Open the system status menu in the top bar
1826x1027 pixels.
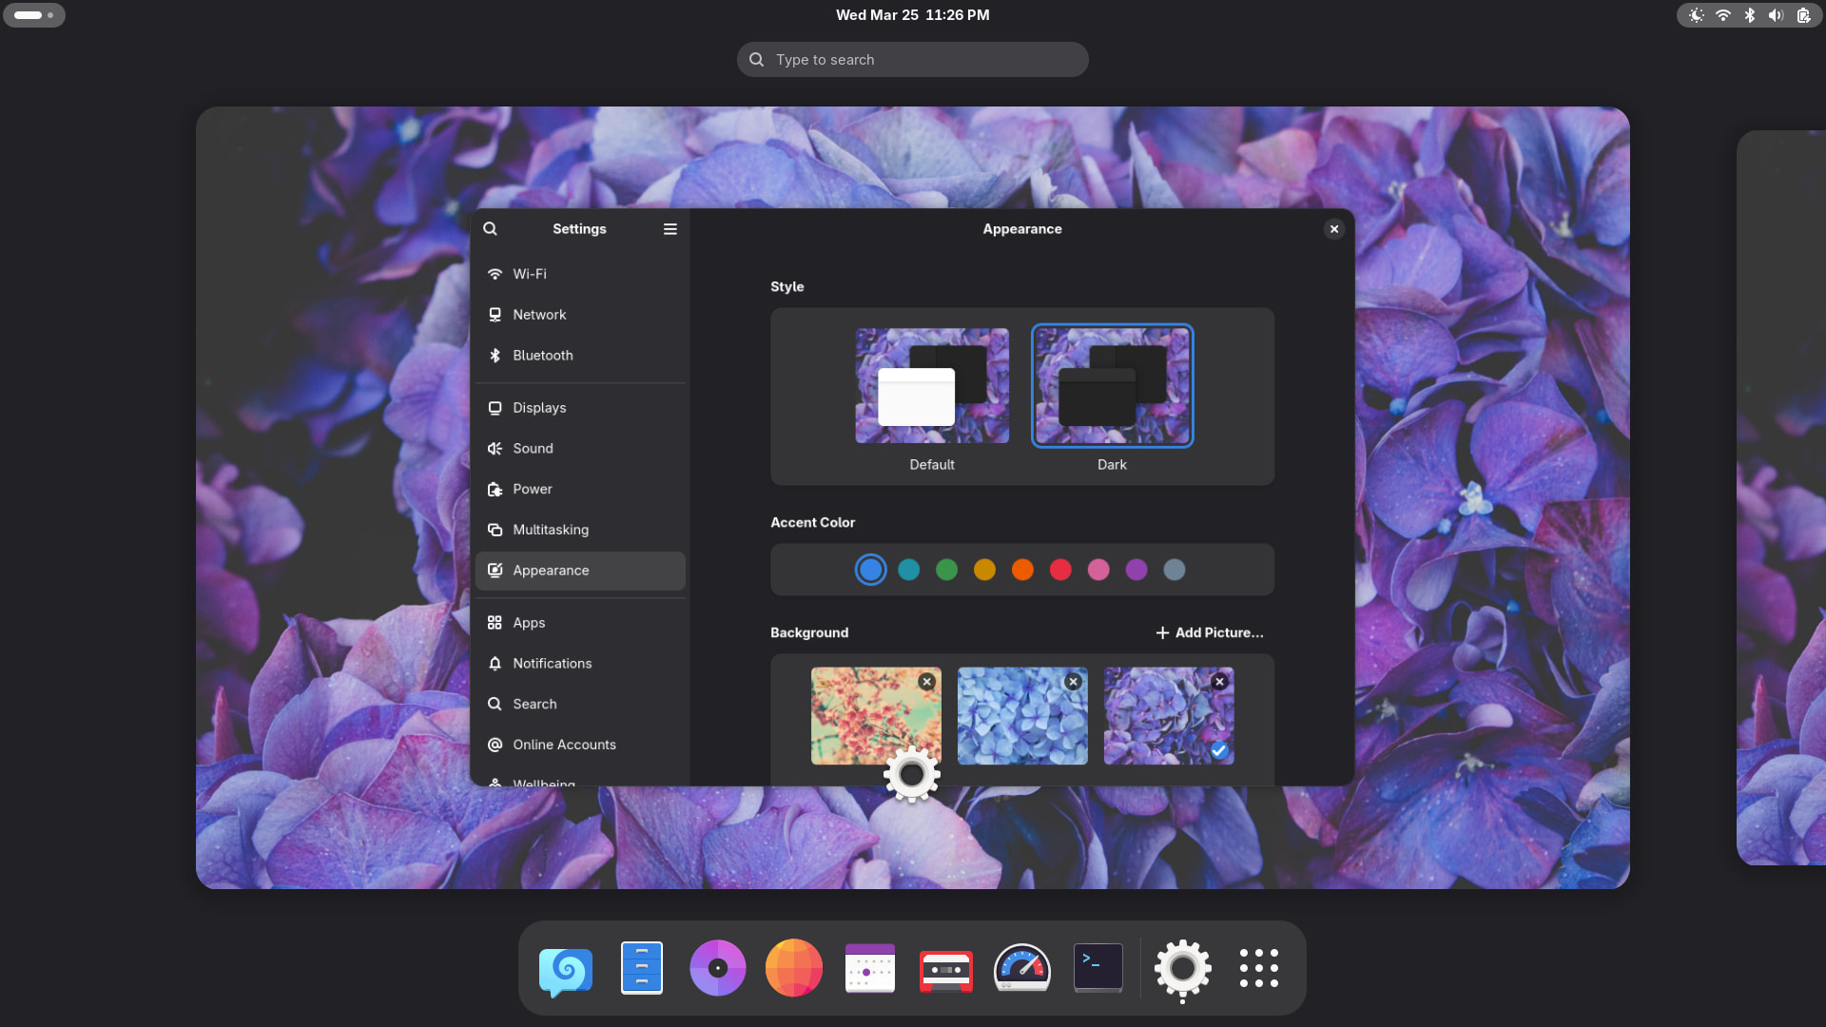1748,15
